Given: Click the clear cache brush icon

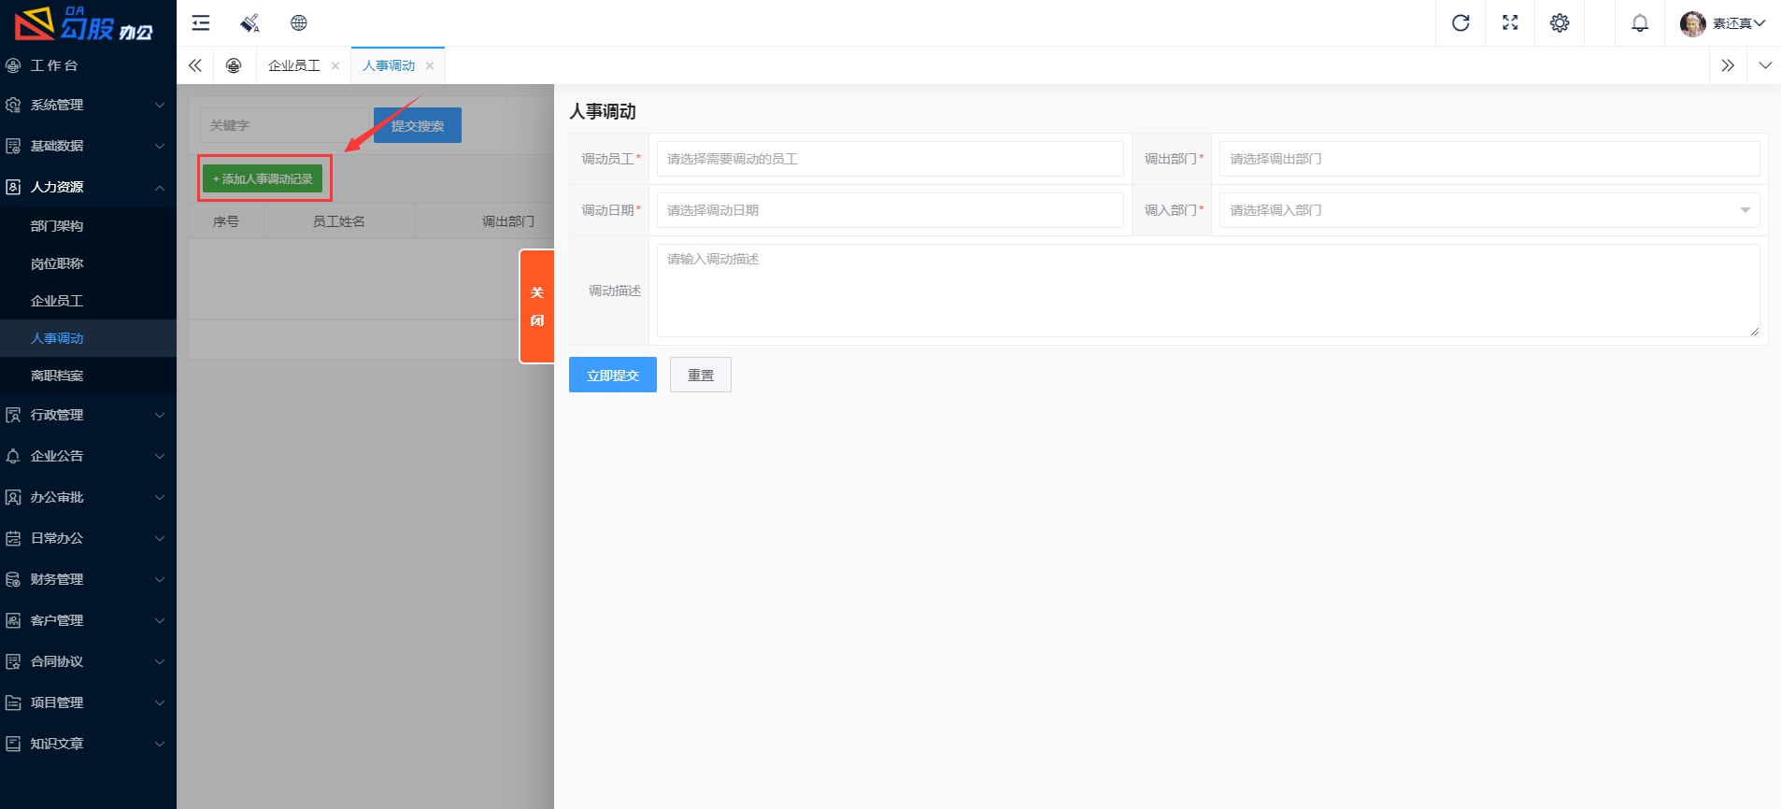Looking at the screenshot, I should (x=249, y=23).
